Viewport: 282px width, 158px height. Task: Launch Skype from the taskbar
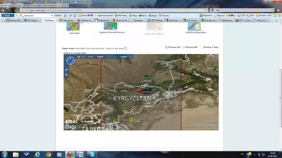[x=92, y=154]
